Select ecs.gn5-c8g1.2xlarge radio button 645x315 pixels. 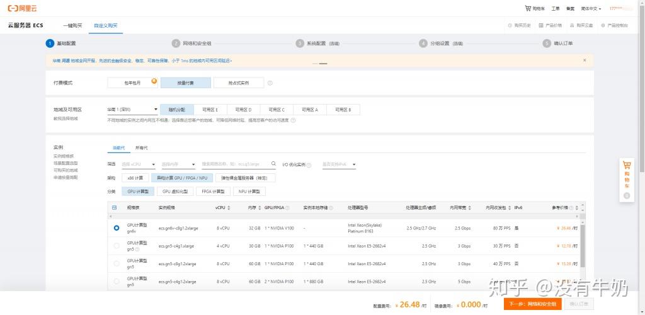pos(117,263)
